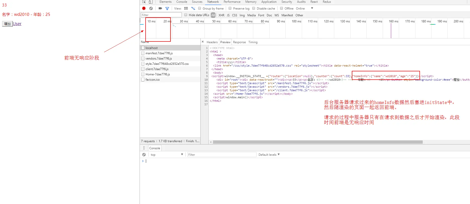Enable Preserve log checkbox
470x204 pixels.
[230, 8]
